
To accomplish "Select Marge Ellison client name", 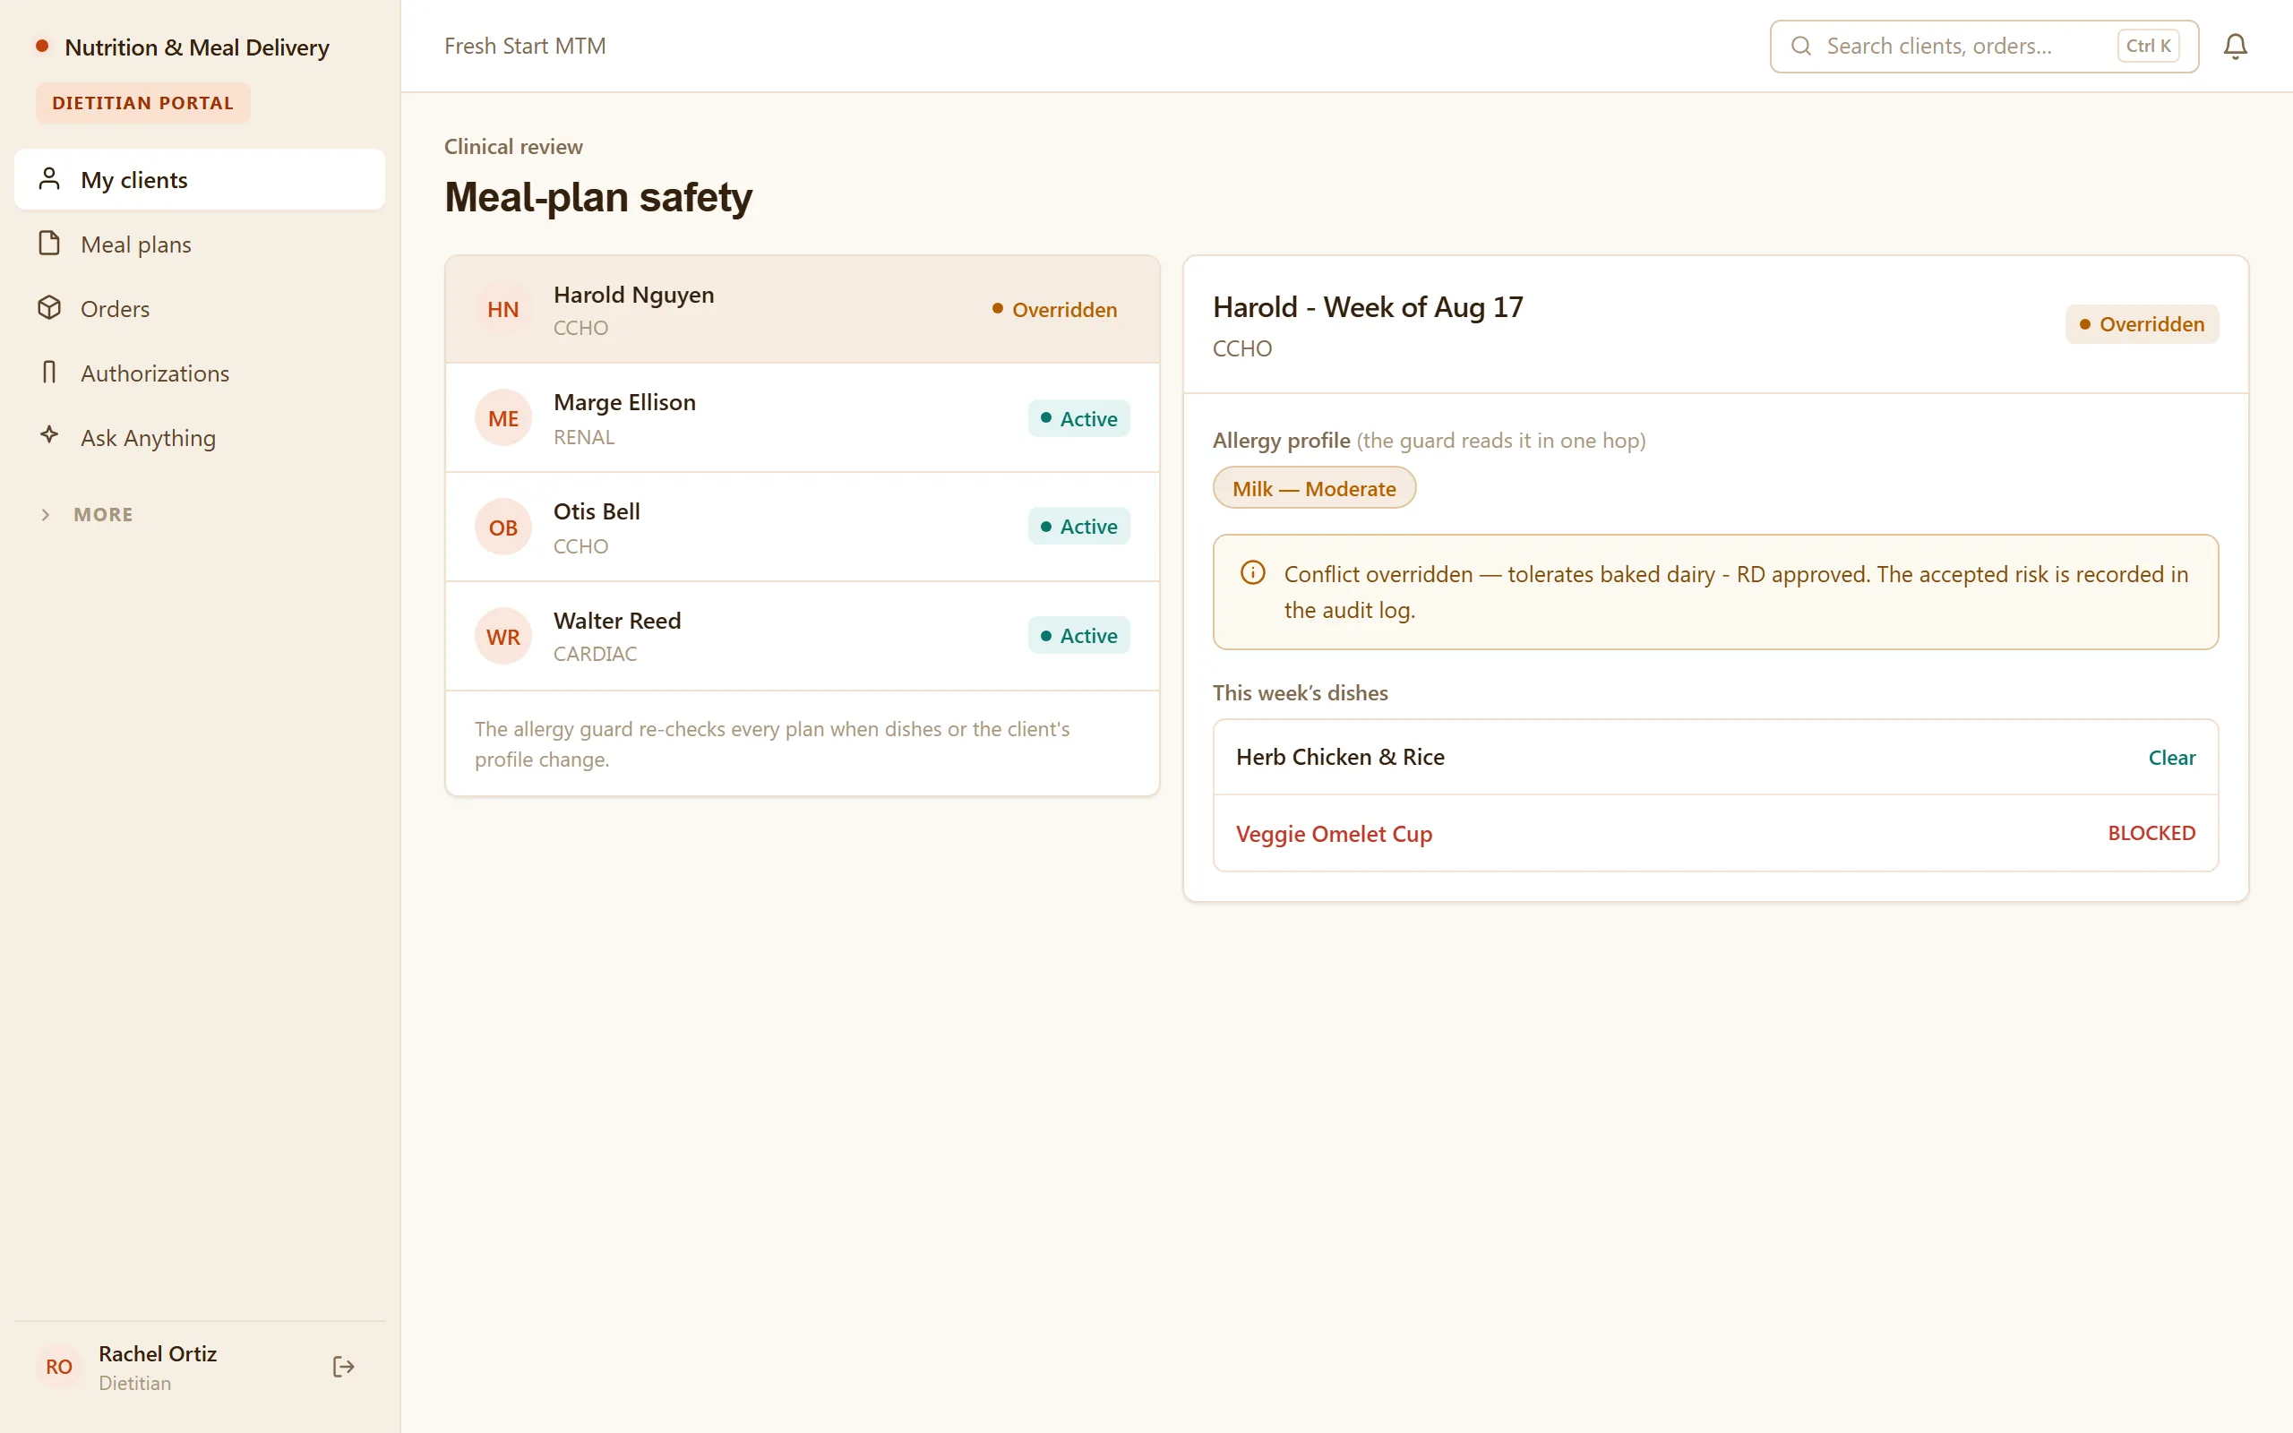I will [x=624, y=403].
